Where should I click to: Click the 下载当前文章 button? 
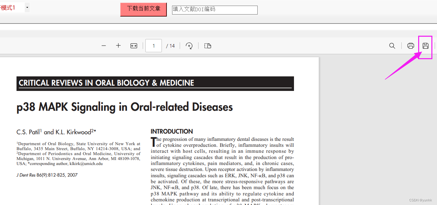pyautogui.click(x=144, y=9)
